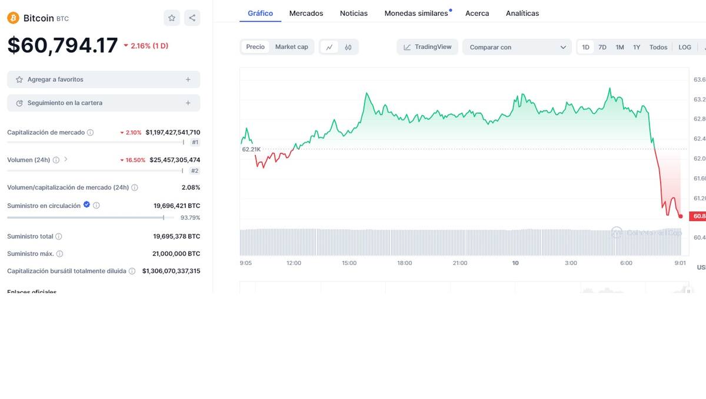Click the orange Bitcoin logo icon
The height and width of the screenshot is (399, 706).
click(x=13, y=18)
